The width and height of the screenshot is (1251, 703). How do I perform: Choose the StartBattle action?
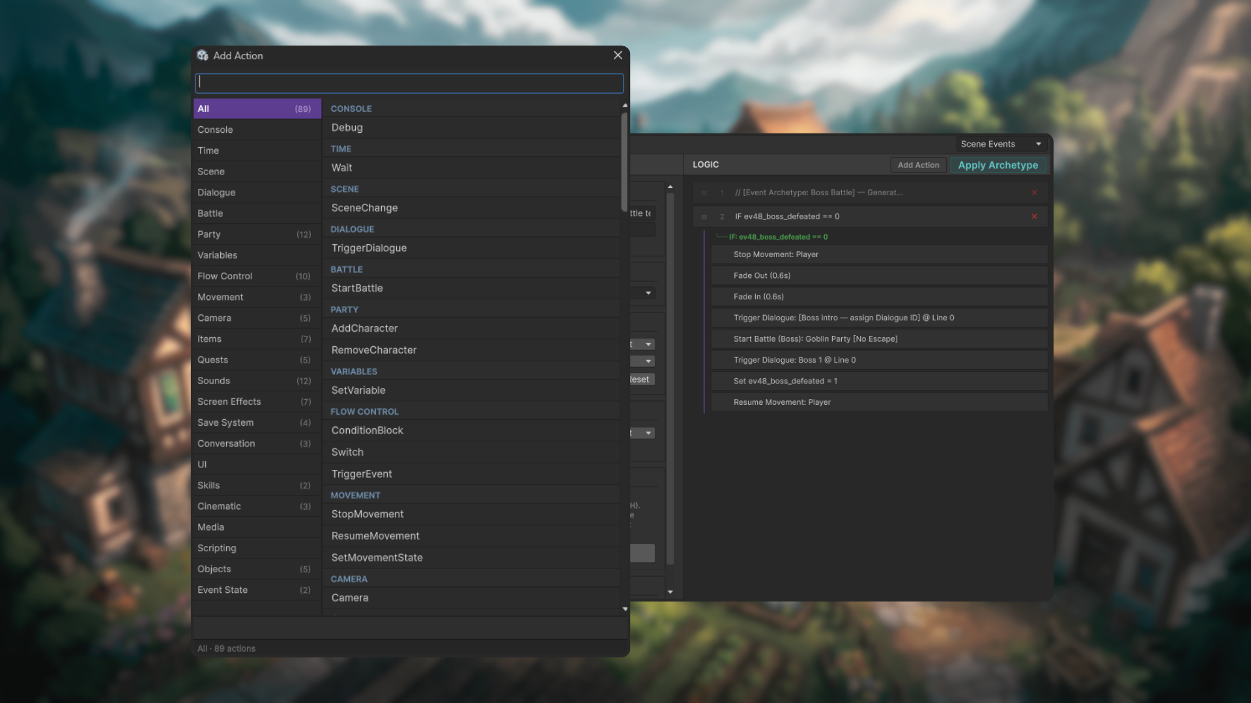(x=472, y=288)
